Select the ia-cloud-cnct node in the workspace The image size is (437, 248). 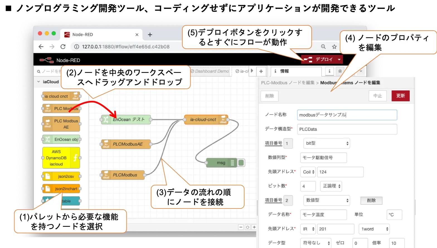tap(206, 119)
